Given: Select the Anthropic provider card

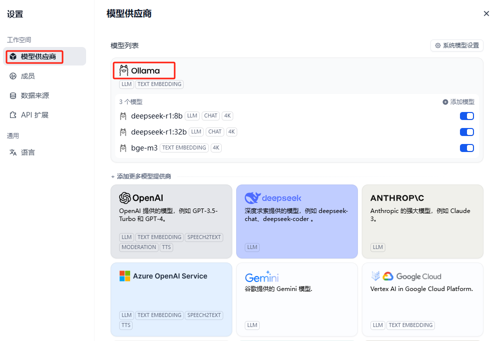Looking at the screenshot, I should click(x=422, y=221).
